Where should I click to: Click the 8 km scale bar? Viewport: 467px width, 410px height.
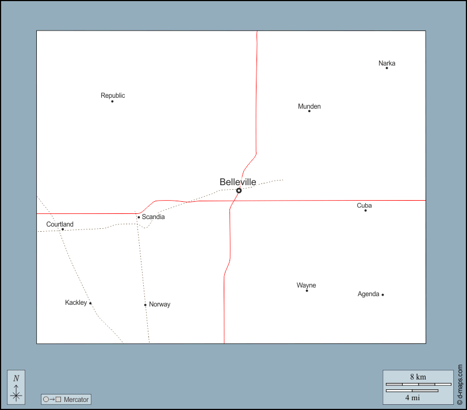pos(418,384)
